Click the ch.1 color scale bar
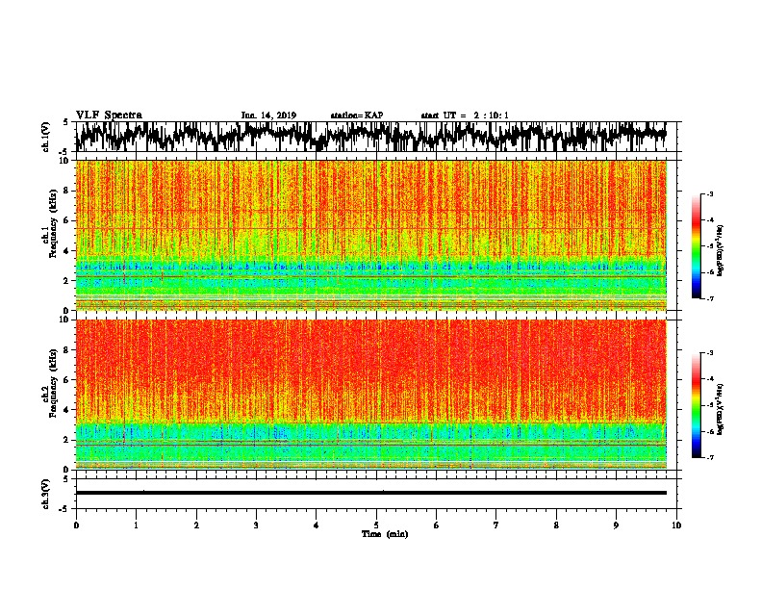 click(x=696, y=246)
